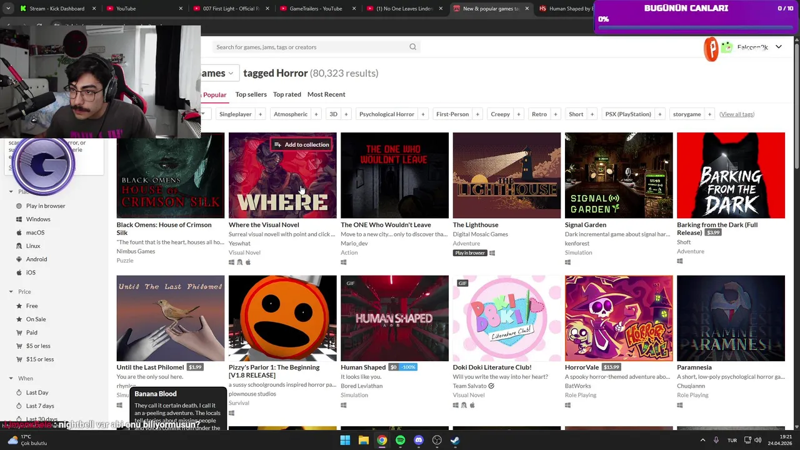This screenshot has width=800, height=450.
Task: Click the search magnifier icon
Action: coord(412,47)
